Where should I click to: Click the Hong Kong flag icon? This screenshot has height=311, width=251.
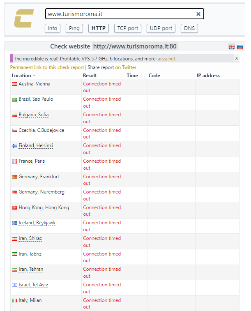coord(14,208)
